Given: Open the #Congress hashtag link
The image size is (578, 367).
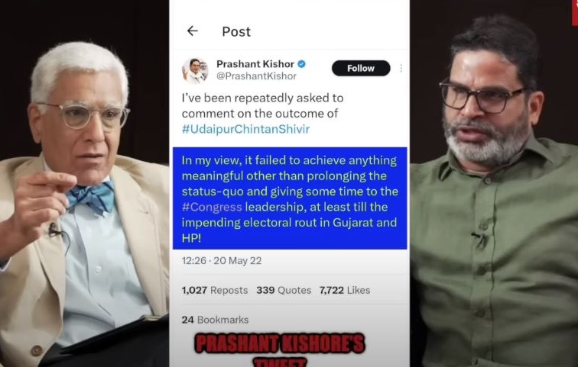Looking at the screenshot, I should (212, 207).
